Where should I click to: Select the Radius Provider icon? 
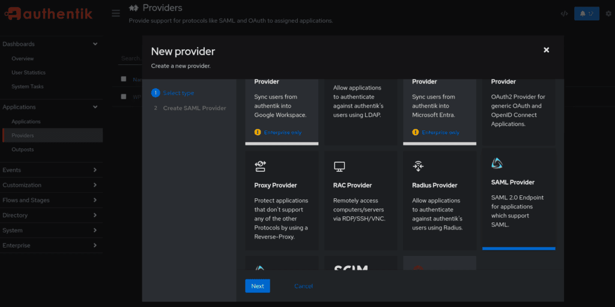click(x=418, y=166)
